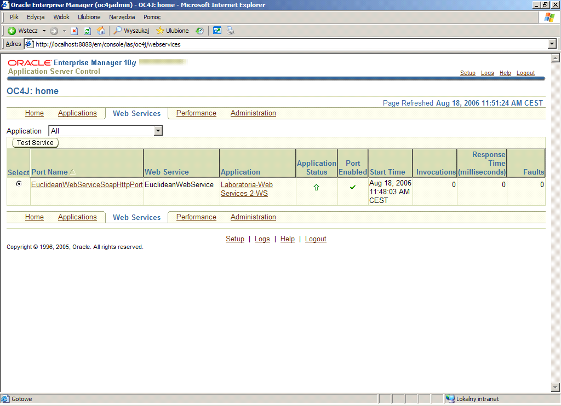Select top Web Services tab
The height and width of the screenshot is (406, 561).
click(136, 113)
